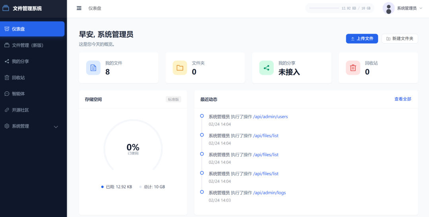The height and width of the screenshot is (217, 429).
Task: Click the user avatar icon
Action: pyautogui.click(x=388, y=8)
